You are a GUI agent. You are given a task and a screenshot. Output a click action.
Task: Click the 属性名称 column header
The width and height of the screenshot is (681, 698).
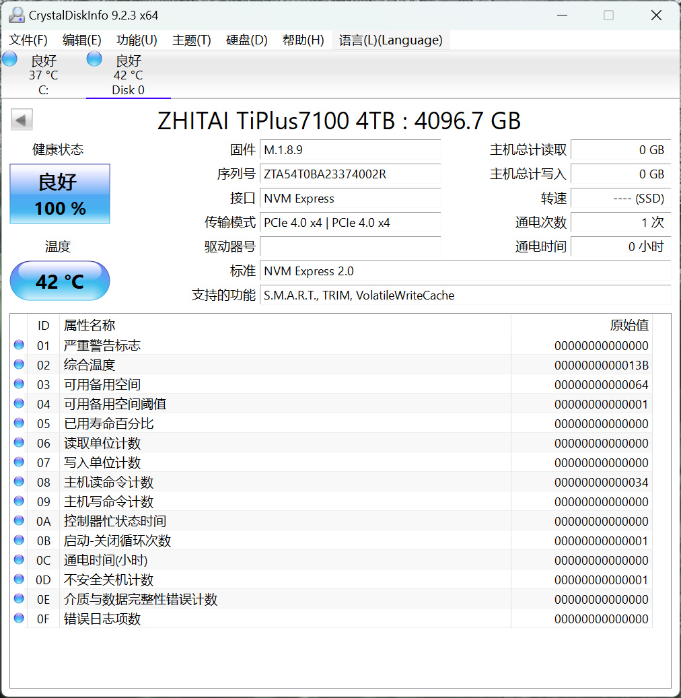click(285, 325)
